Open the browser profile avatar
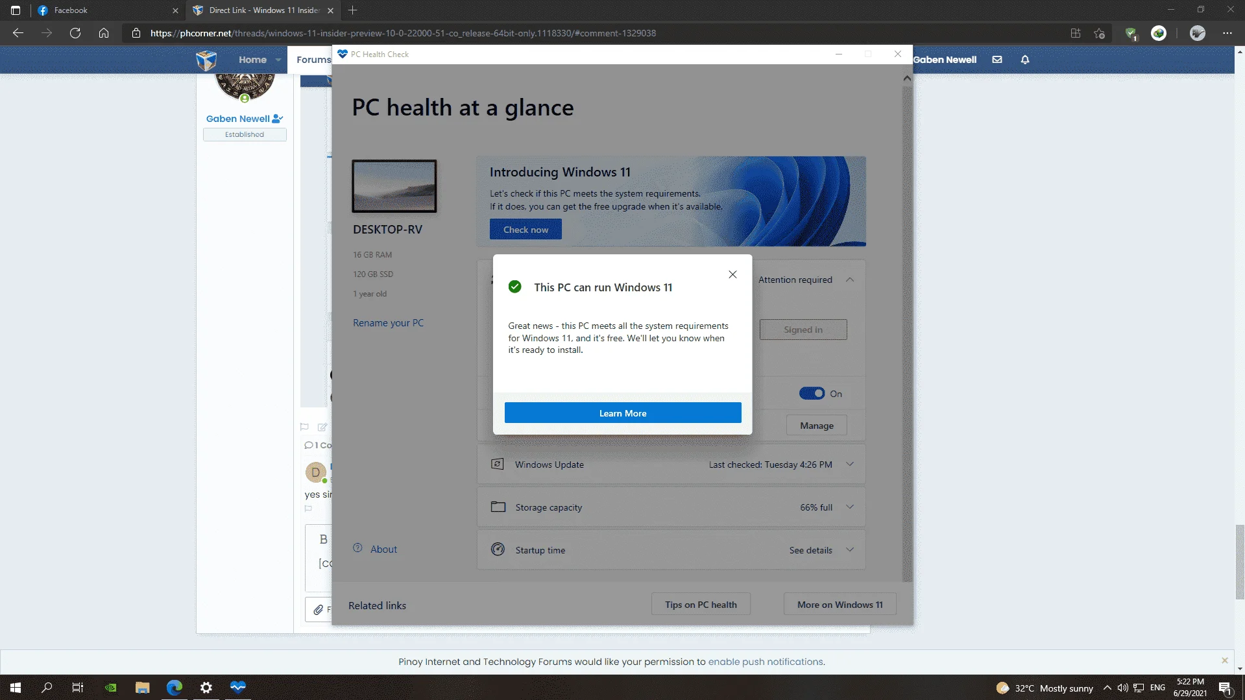The image size is (1245, 700). [1198, 33]
